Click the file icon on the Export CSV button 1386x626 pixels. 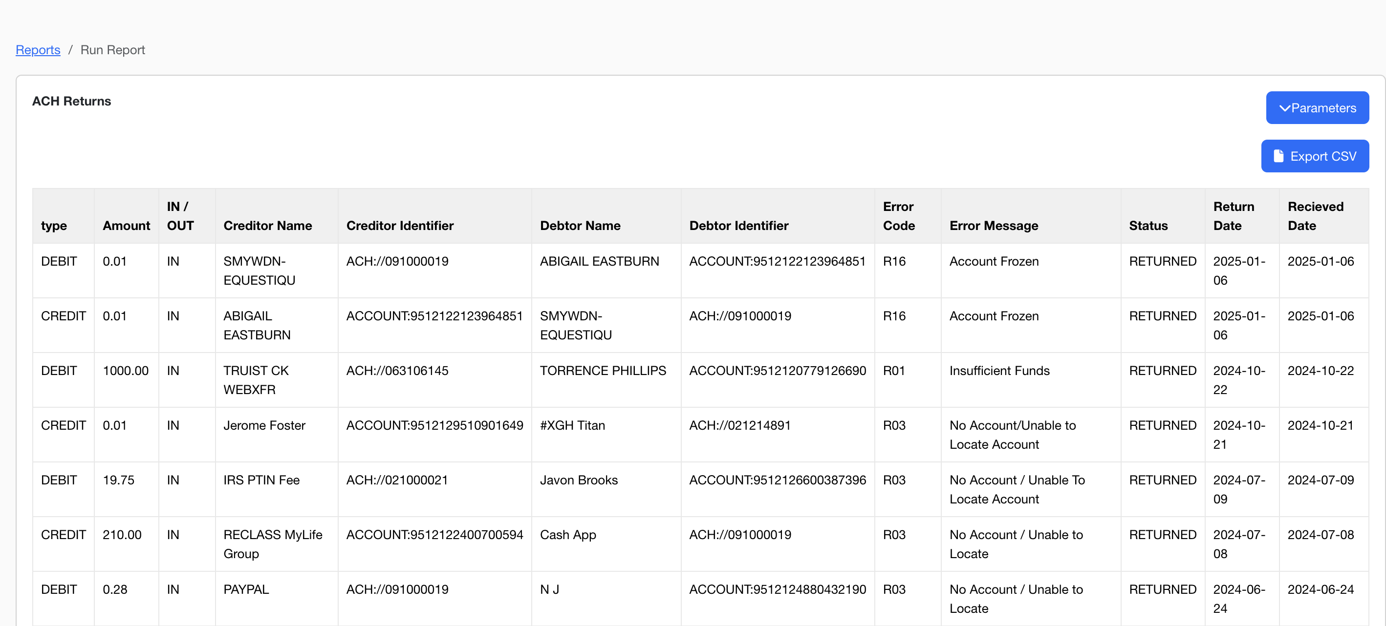coord(1278,156)
